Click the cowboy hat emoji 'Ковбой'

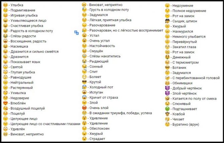tap(167, 114)
